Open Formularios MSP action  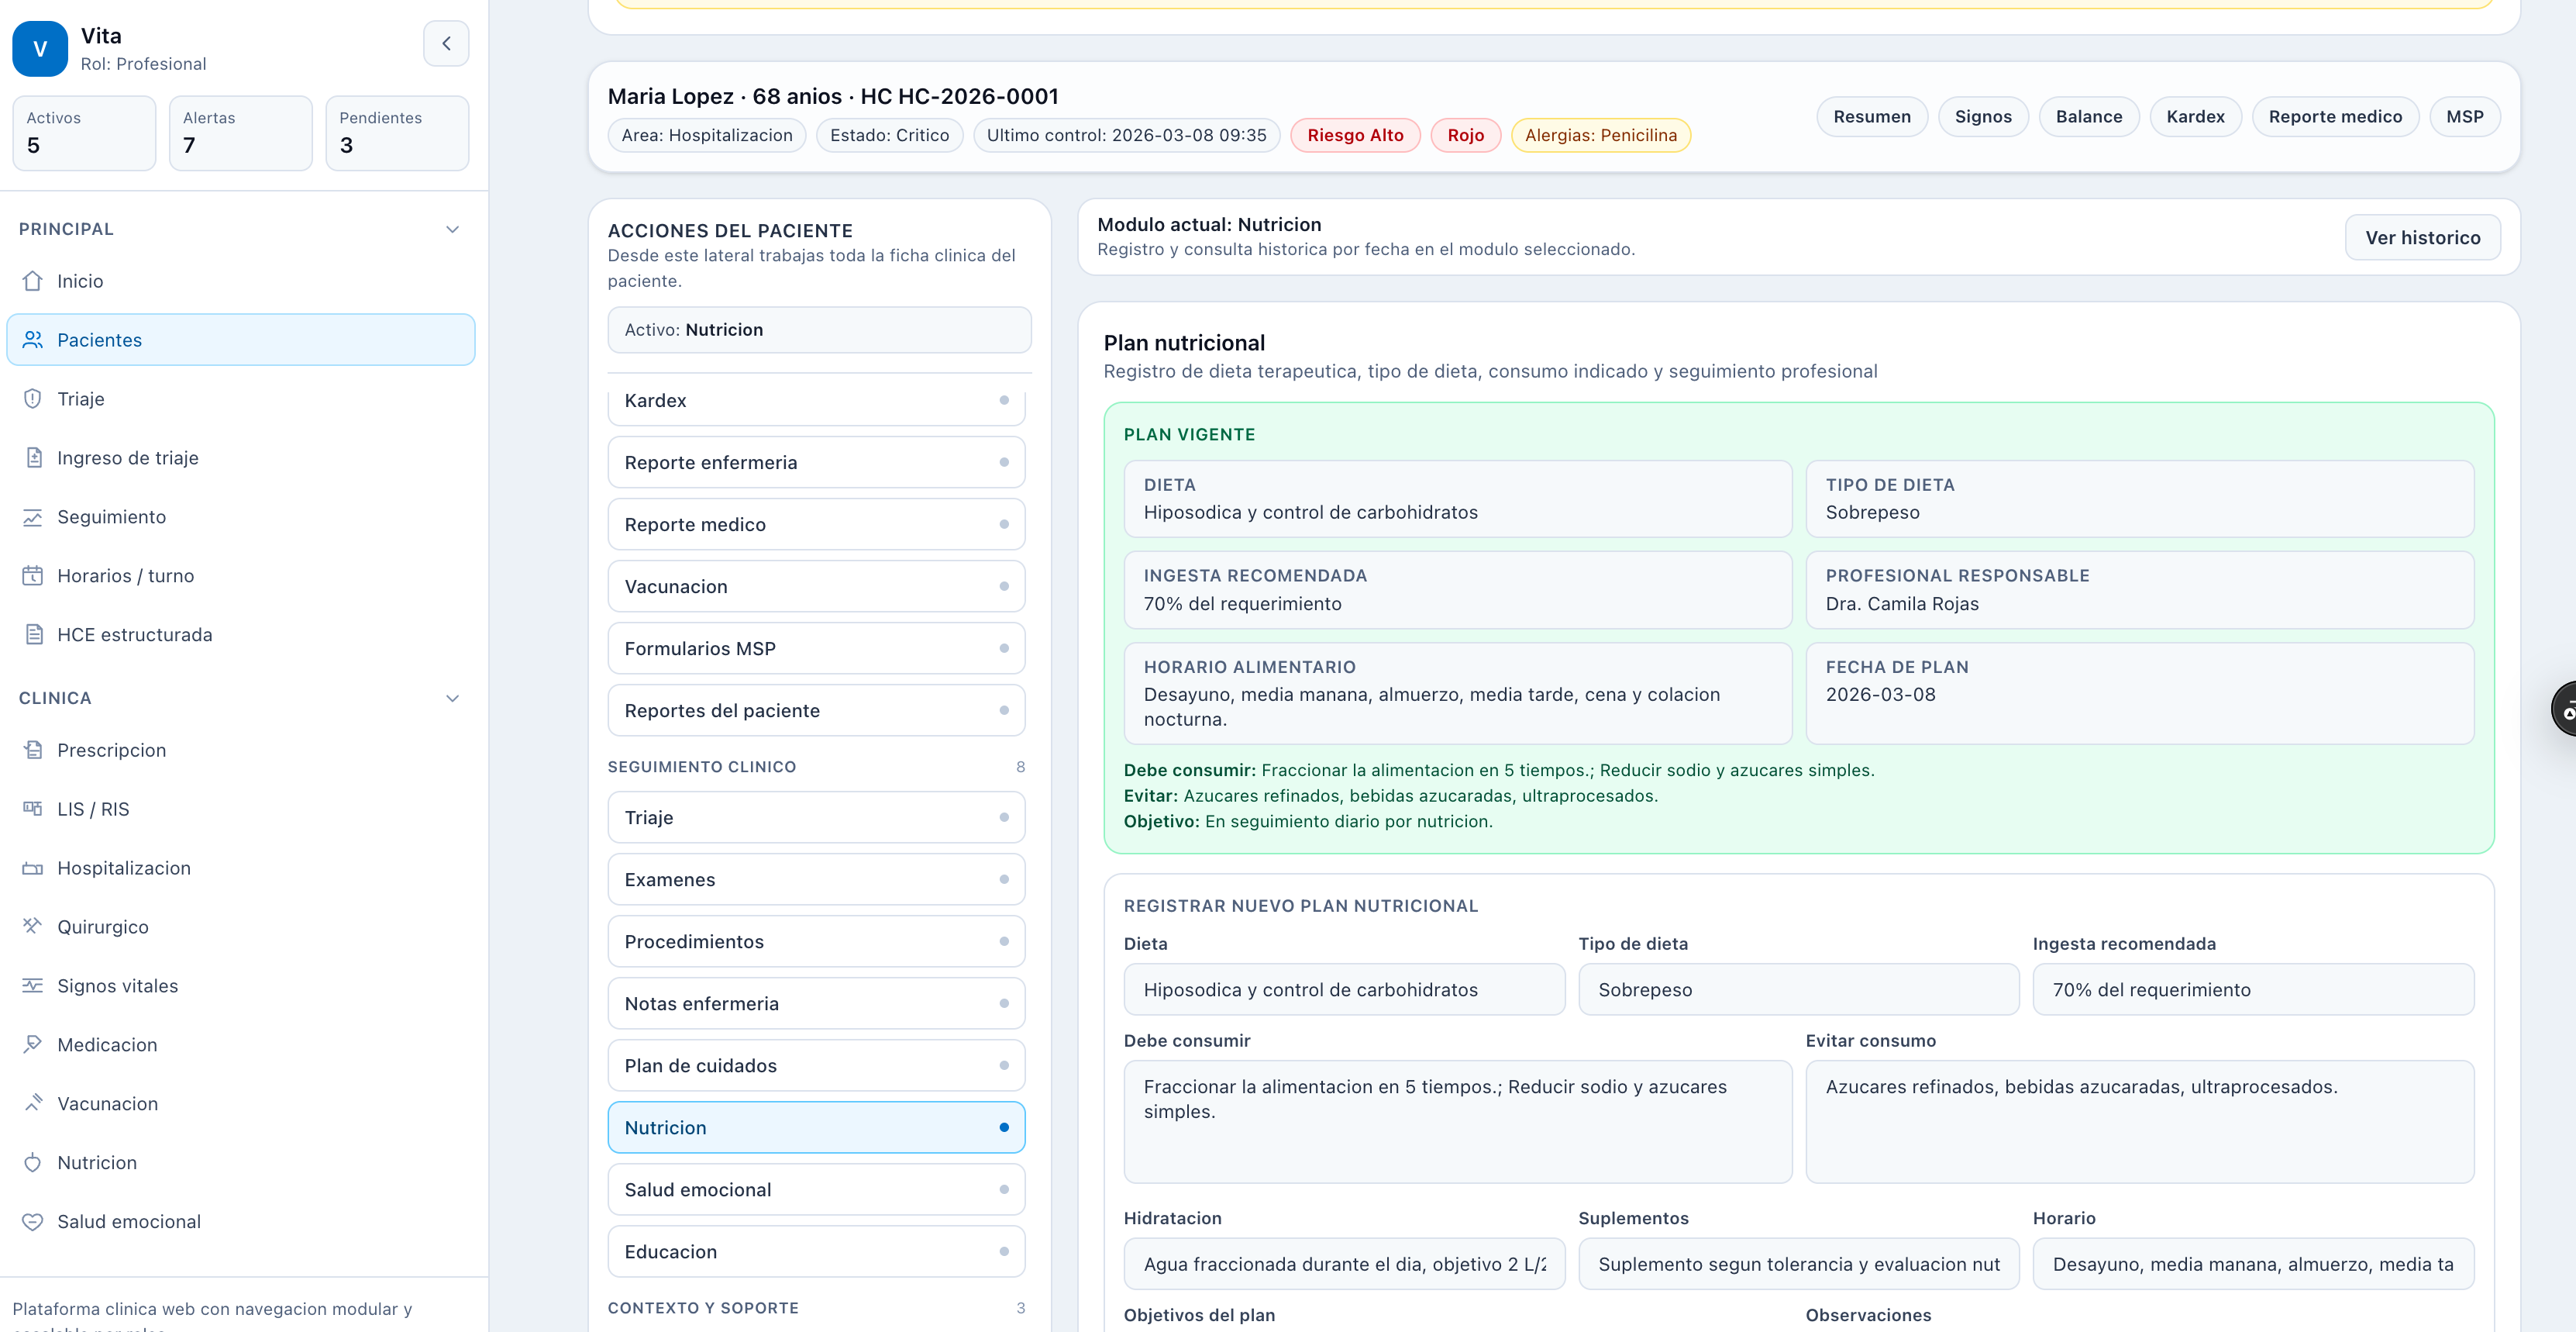[x=816, y=648]
